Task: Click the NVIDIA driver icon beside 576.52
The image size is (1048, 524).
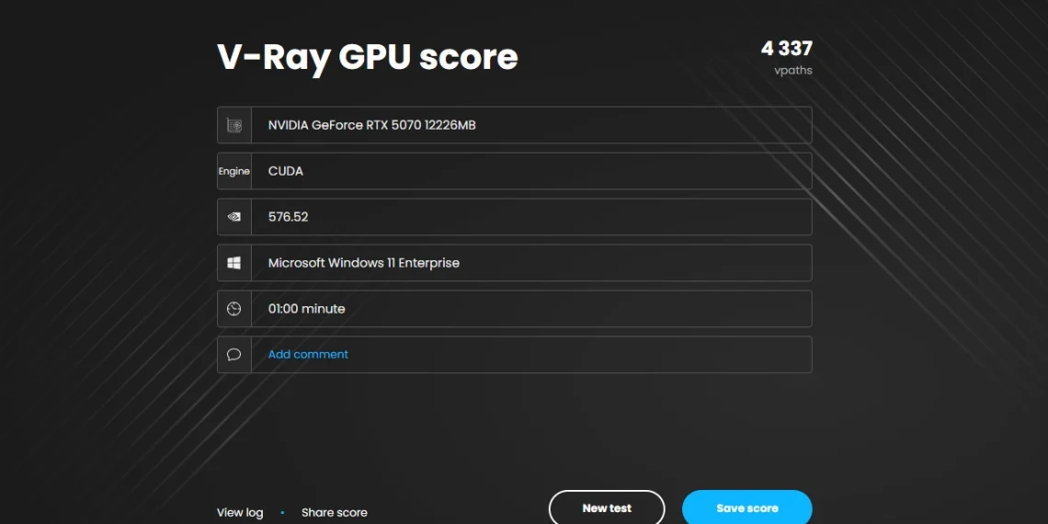Action: [x=234, y=217]
